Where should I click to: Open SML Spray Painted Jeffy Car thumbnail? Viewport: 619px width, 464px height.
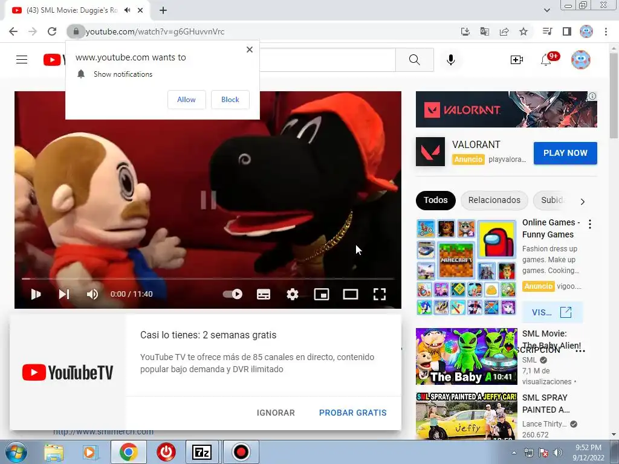click(x=466, y=416)
